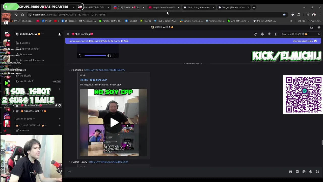The height and width of the screenshot is (182, 323).
Task: Mute the video player volume icon
Action: (109, 56)
